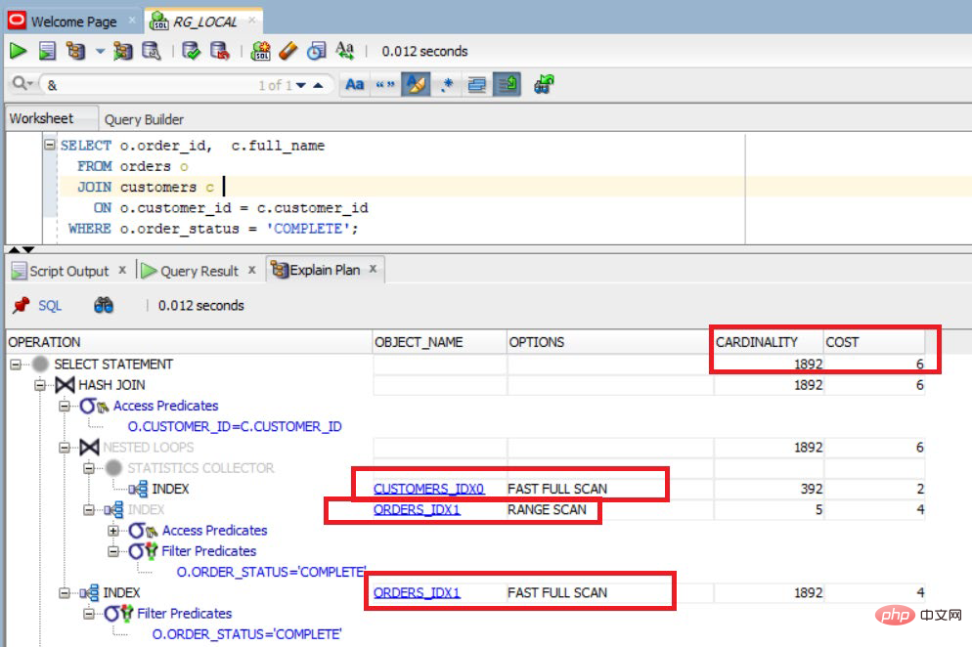The width and height of the screenshot is (972, 647).
Task: Run the statement with the green play icon
Action: (19, 51)
